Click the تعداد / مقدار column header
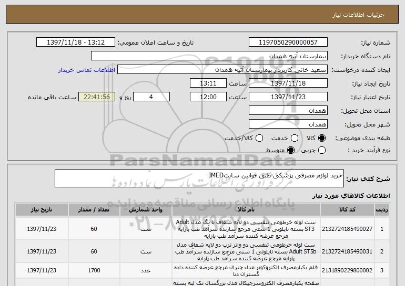The height and width of the screenshot is (286, 405). pyautogui.click(x=94, y=210)
